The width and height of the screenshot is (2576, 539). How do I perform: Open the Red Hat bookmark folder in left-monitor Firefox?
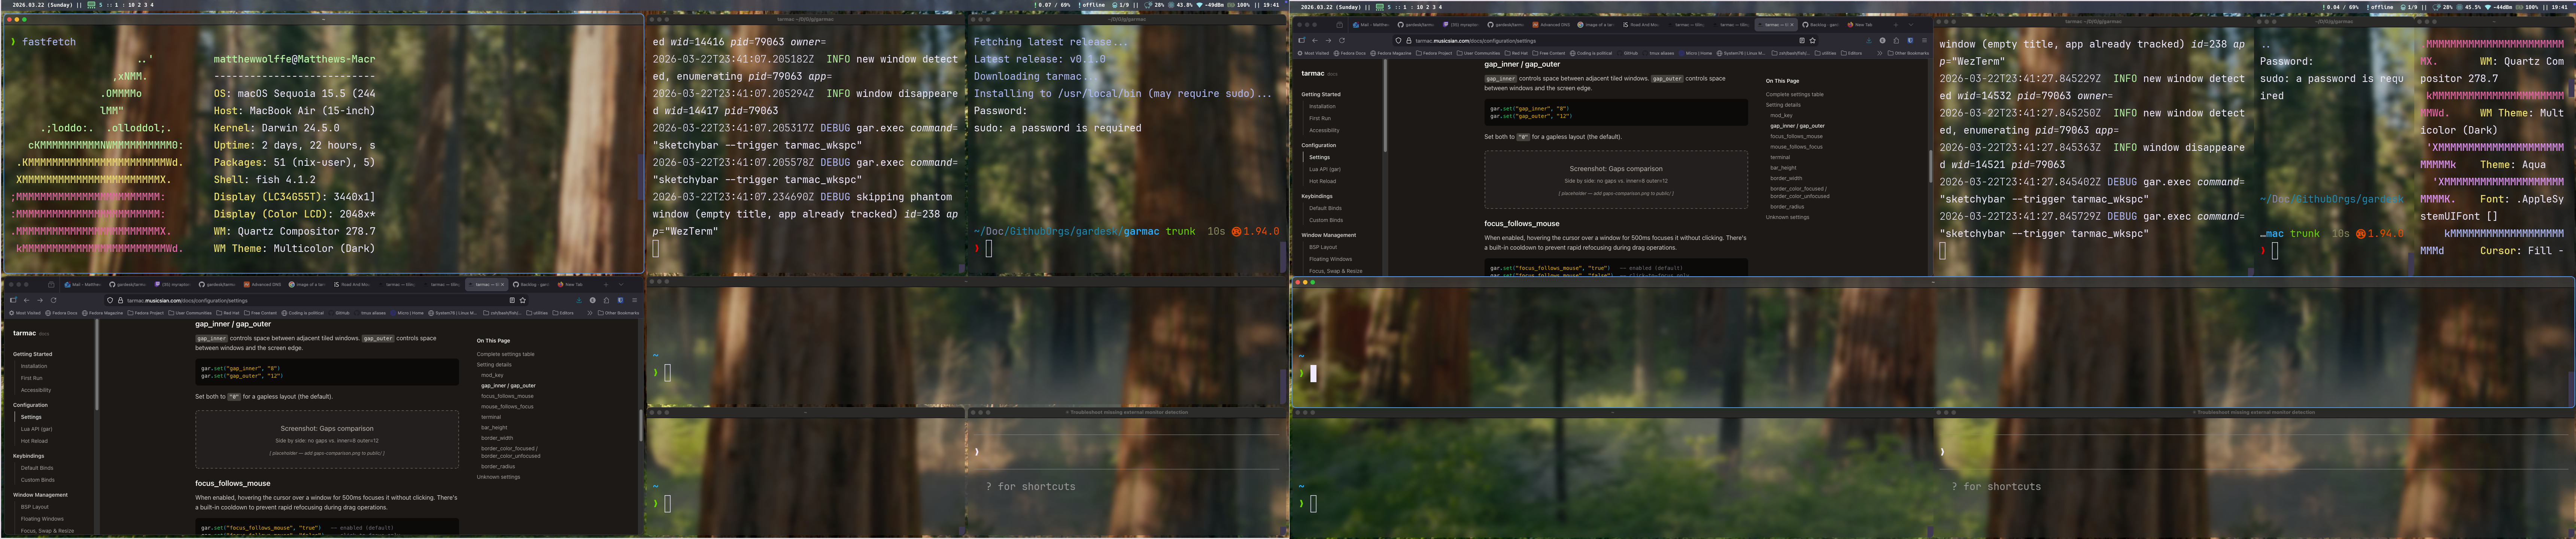(x=228, y=313)
